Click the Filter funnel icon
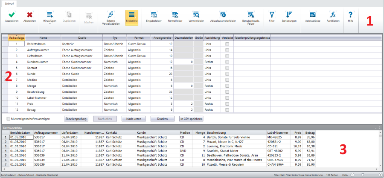 click(x=272, y=15)
